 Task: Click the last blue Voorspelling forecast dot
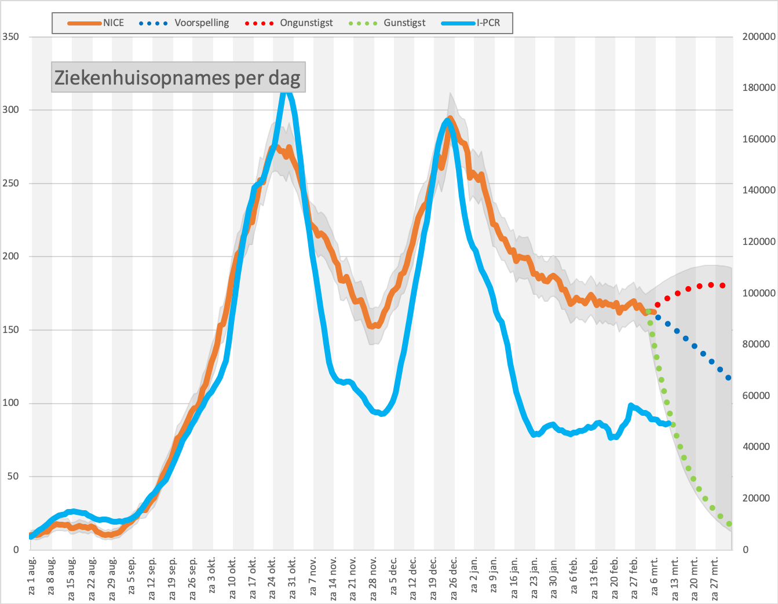point(728,378)
